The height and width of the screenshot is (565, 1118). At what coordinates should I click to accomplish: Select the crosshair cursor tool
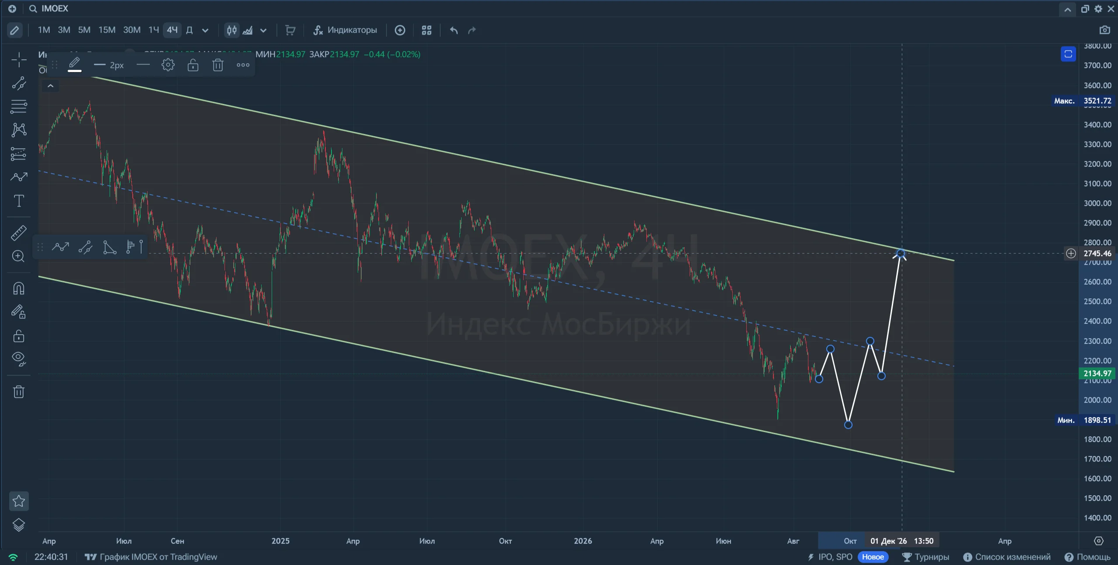(19, 60)
